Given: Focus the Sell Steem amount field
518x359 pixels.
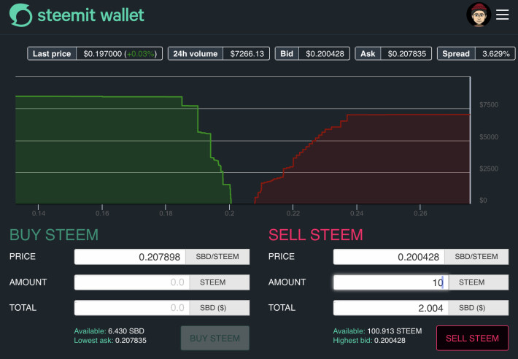Looking at the screenshot, I should click(x=391, y=282).
